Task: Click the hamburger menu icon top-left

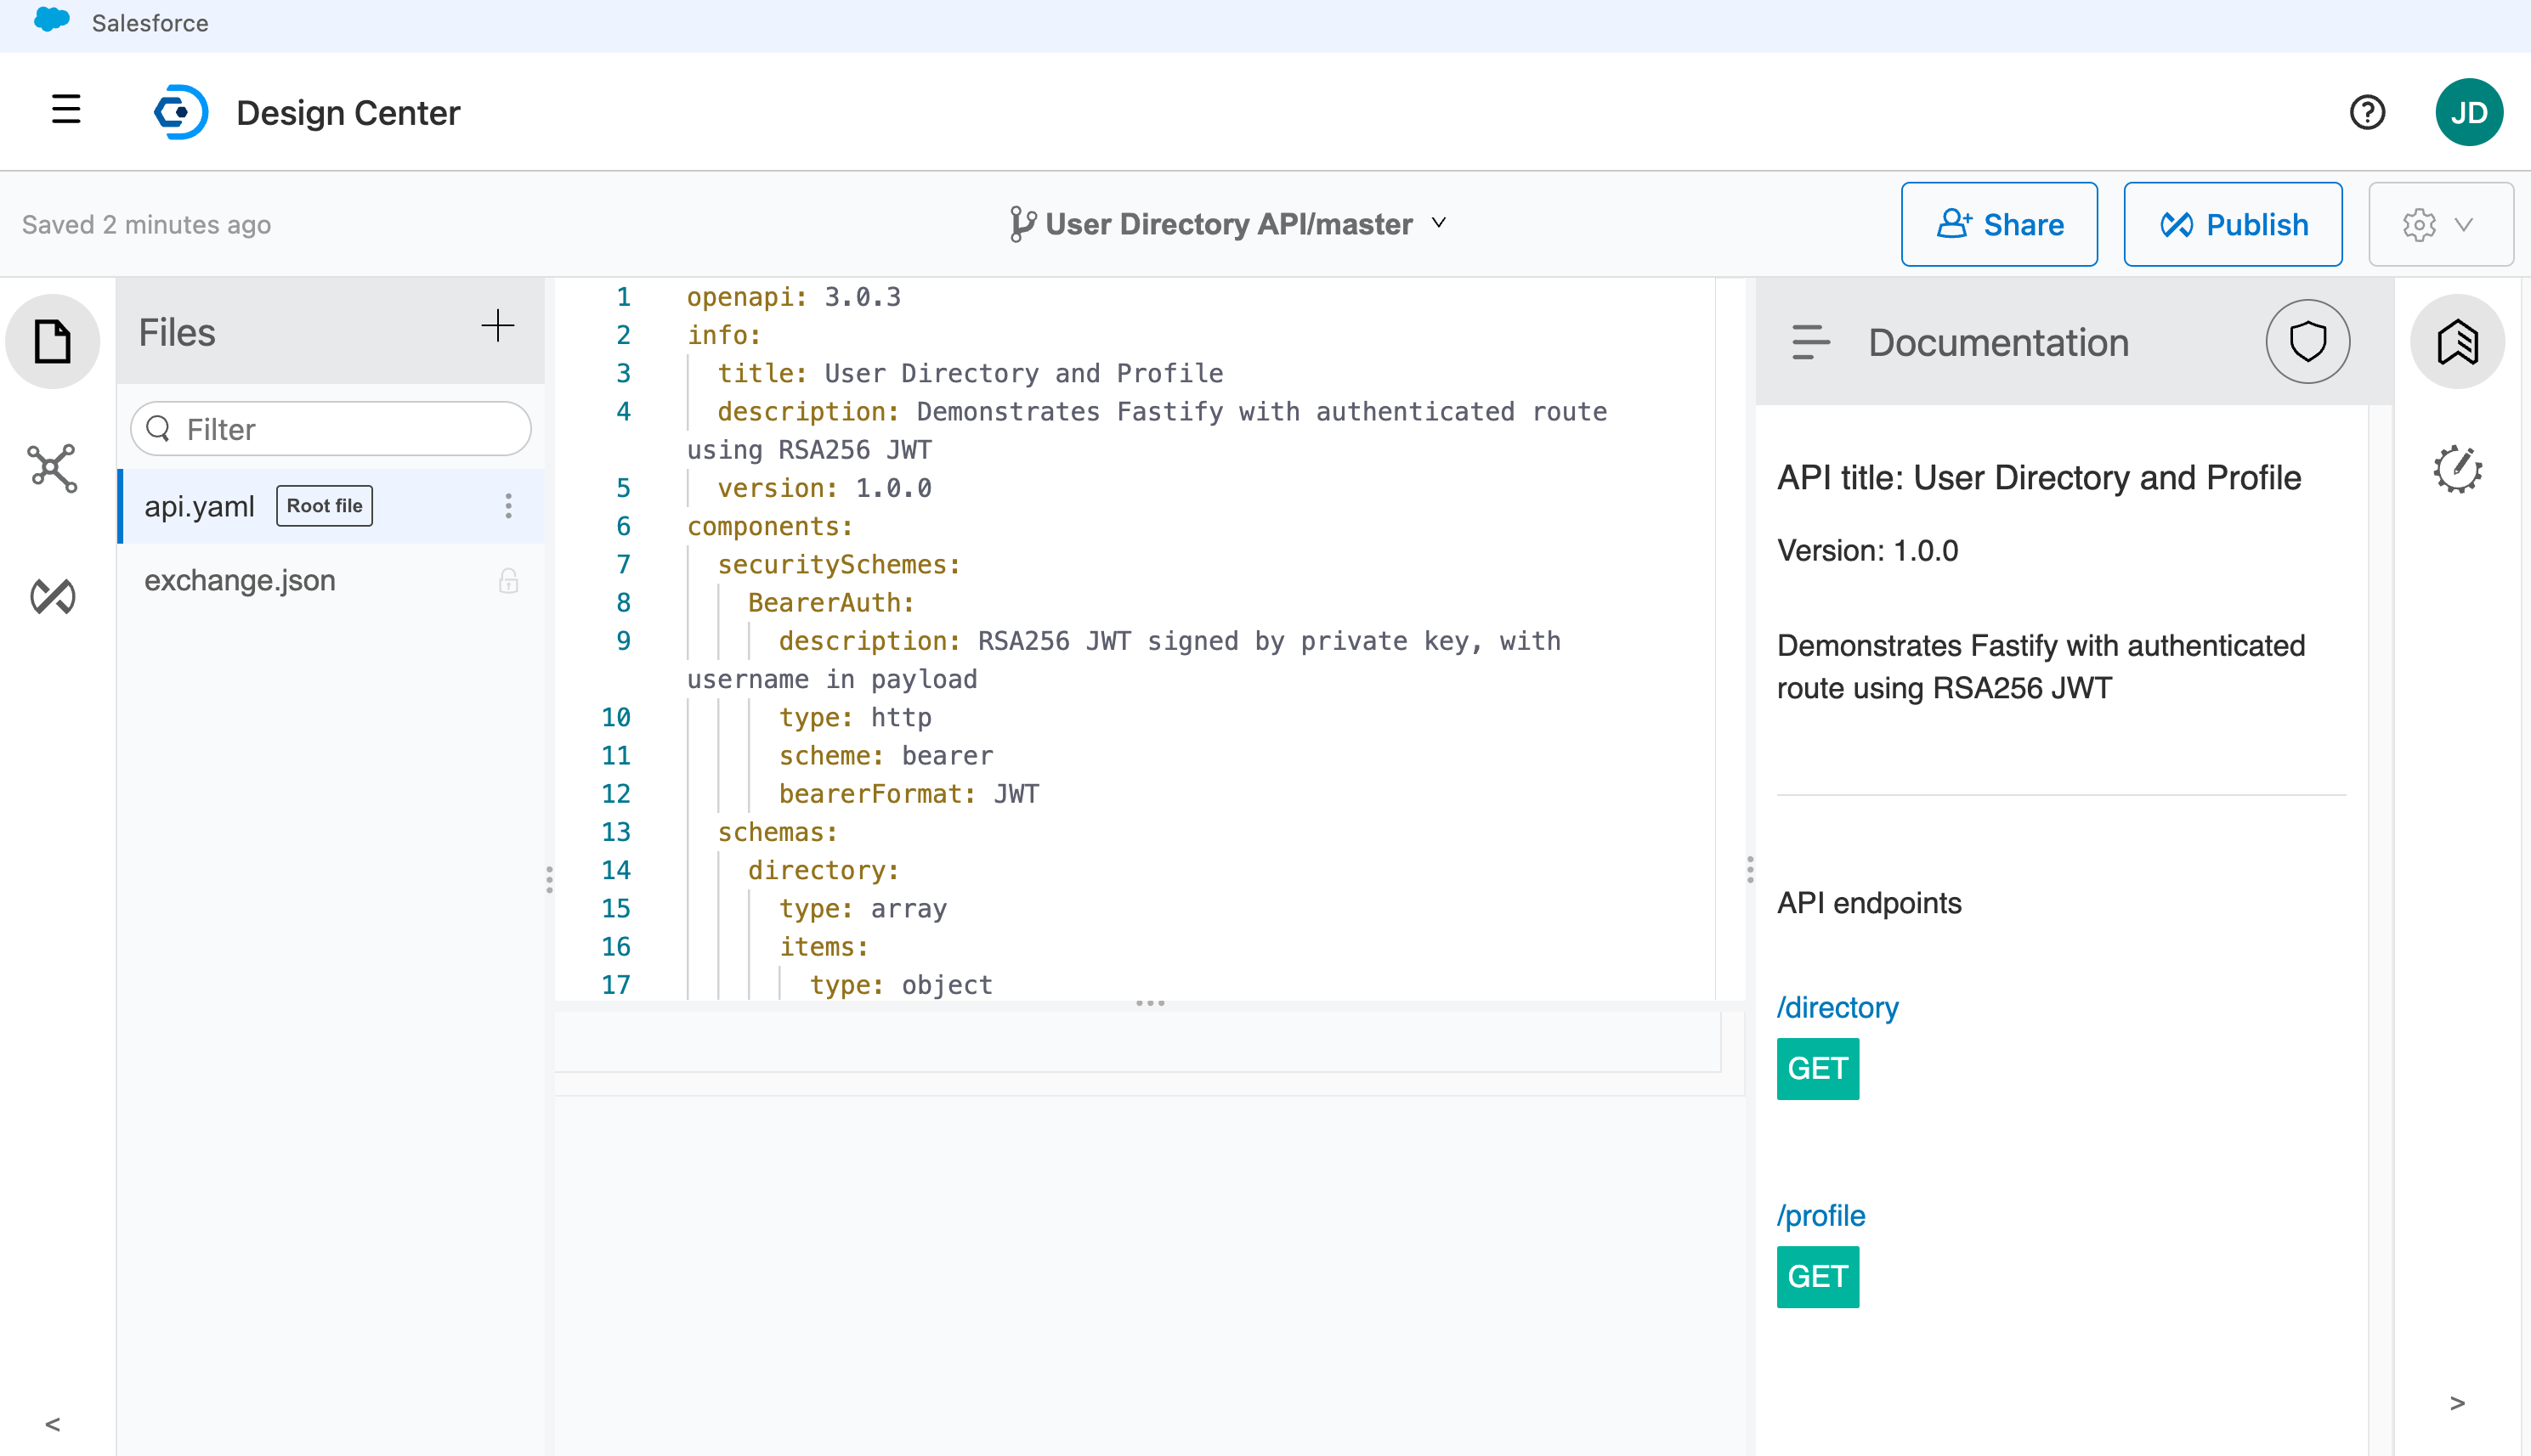Action: (66, 111)
